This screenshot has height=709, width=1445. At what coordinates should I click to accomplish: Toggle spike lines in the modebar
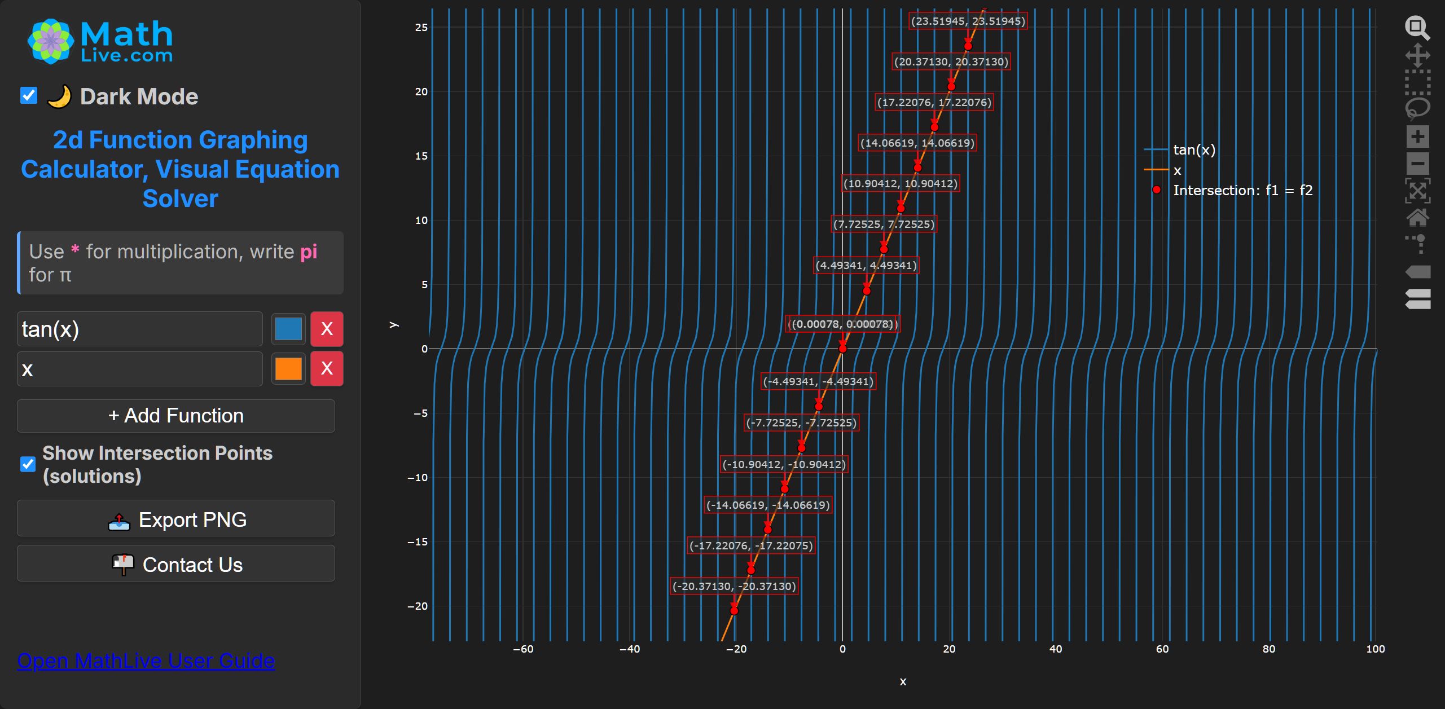coord(1417,244)
